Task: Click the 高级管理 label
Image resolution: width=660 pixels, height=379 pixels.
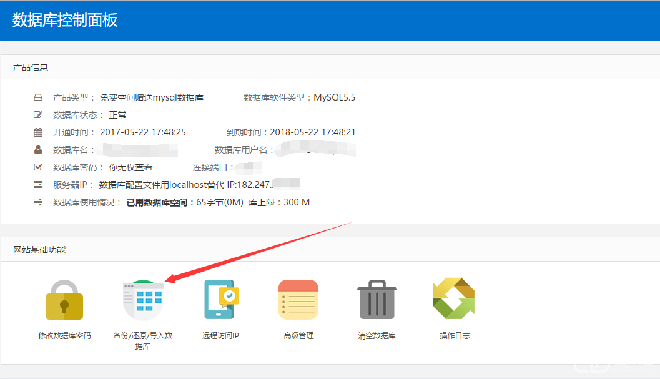Action: coord(298,336)
